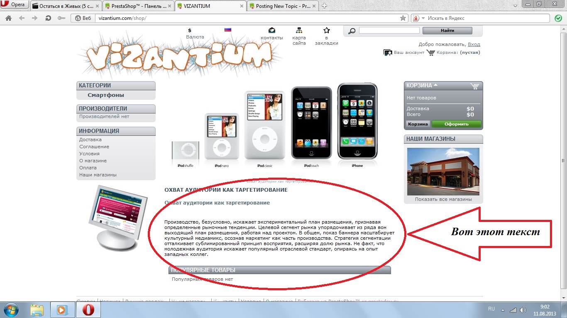Open Windows Explorer from the taskbar

[37, 310]
